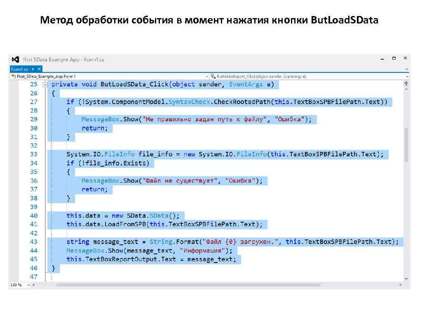Screen dimensions: 422x316
Task: Close the Form1.cs document tab
Action: pos(39,69)
